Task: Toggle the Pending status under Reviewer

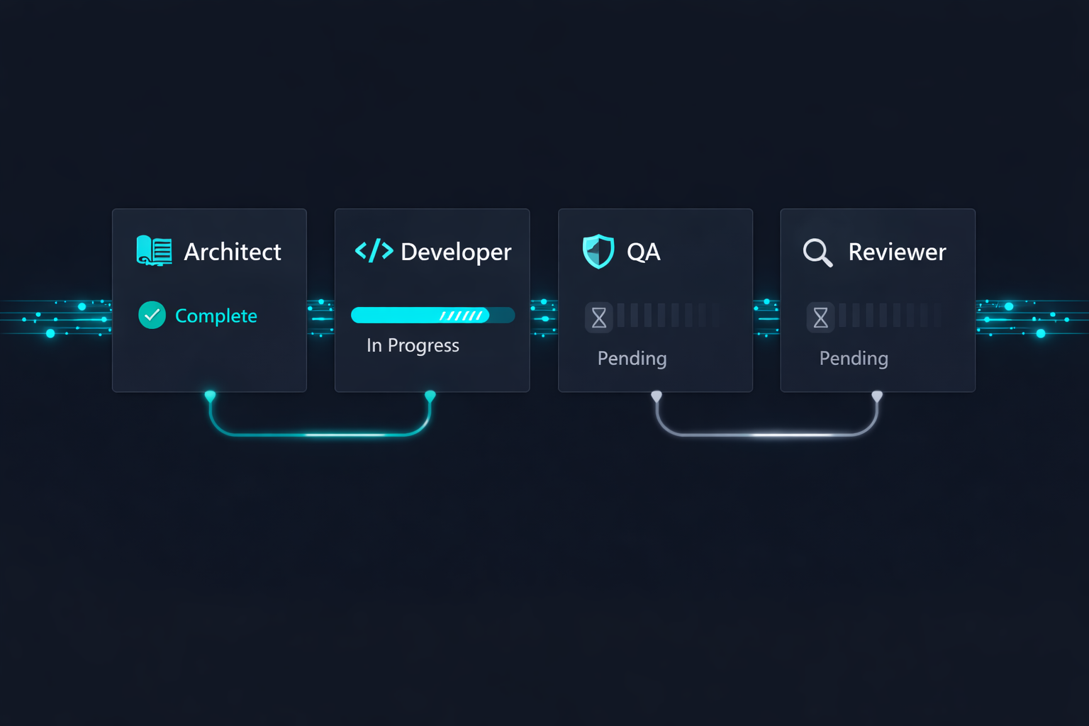Action: (x=853, y=359)
